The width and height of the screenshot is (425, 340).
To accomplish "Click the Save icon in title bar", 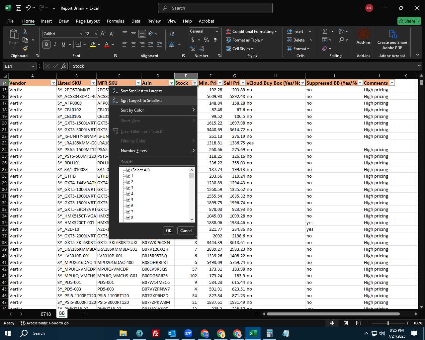I will pyautogui.click(x=19, y=8).
